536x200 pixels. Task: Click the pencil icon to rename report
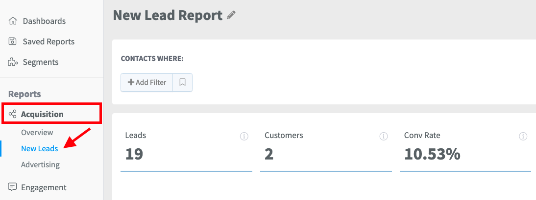tap(231, 16)
